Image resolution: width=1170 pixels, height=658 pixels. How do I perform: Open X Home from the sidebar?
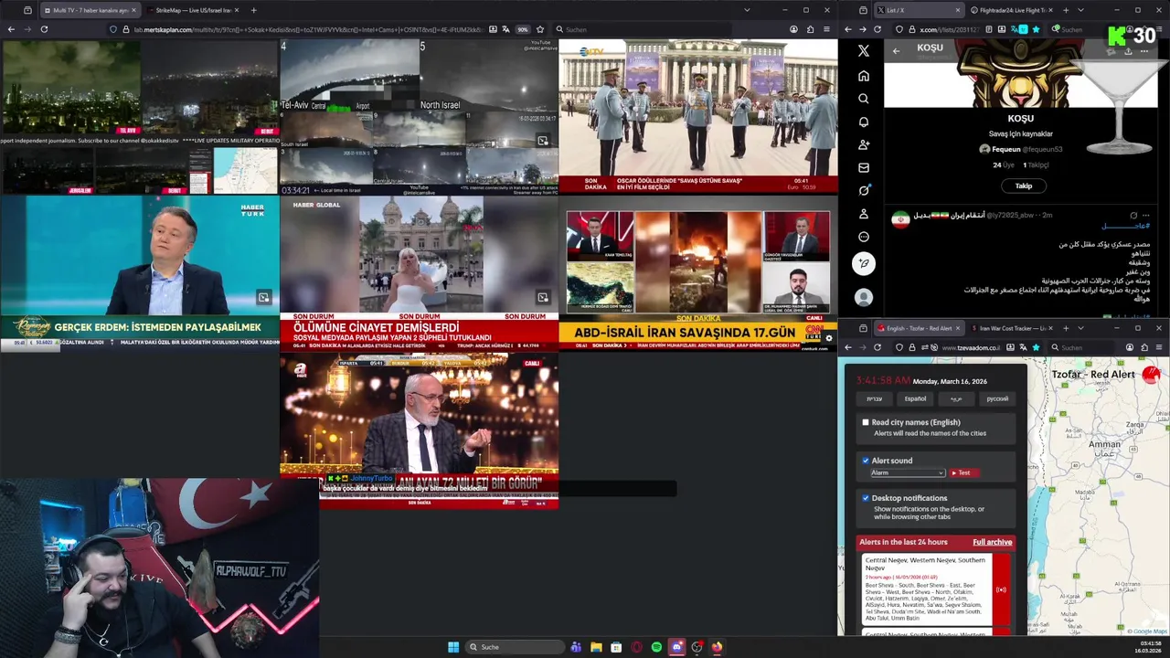[864, 76]
